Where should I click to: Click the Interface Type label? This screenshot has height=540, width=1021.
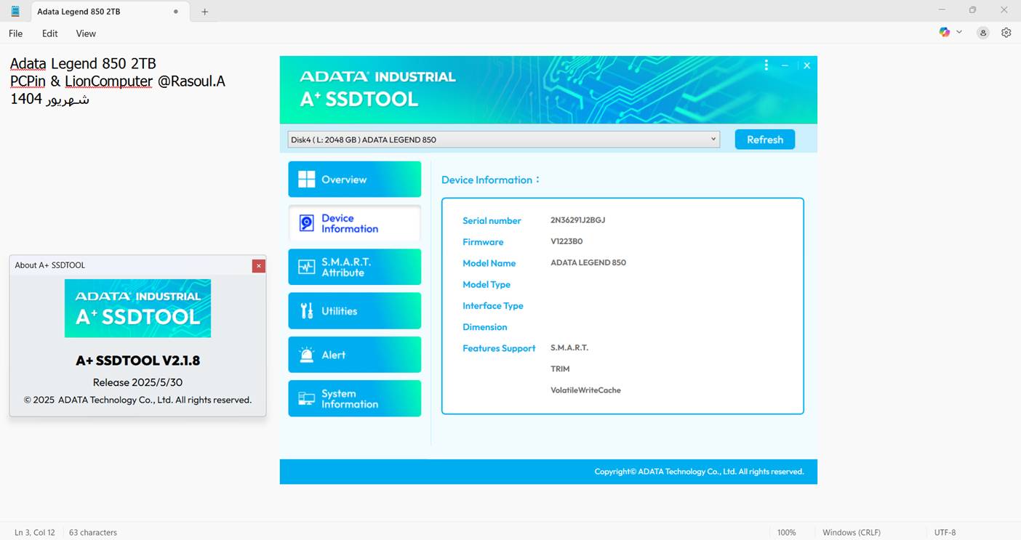493,306
